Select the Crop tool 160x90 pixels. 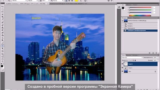pos(2,17)
